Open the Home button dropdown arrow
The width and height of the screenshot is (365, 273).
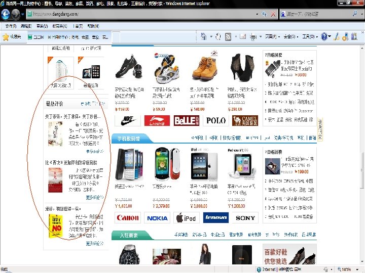[x=211, y=37]
